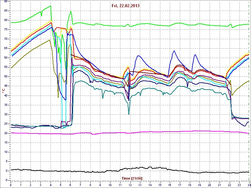The image size is (251, 188).
Task: Click hour "6" on the time axis
Action: [70, 185]
